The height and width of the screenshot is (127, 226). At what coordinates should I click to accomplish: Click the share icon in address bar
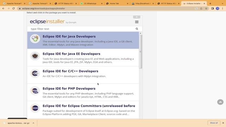[201, 8]
